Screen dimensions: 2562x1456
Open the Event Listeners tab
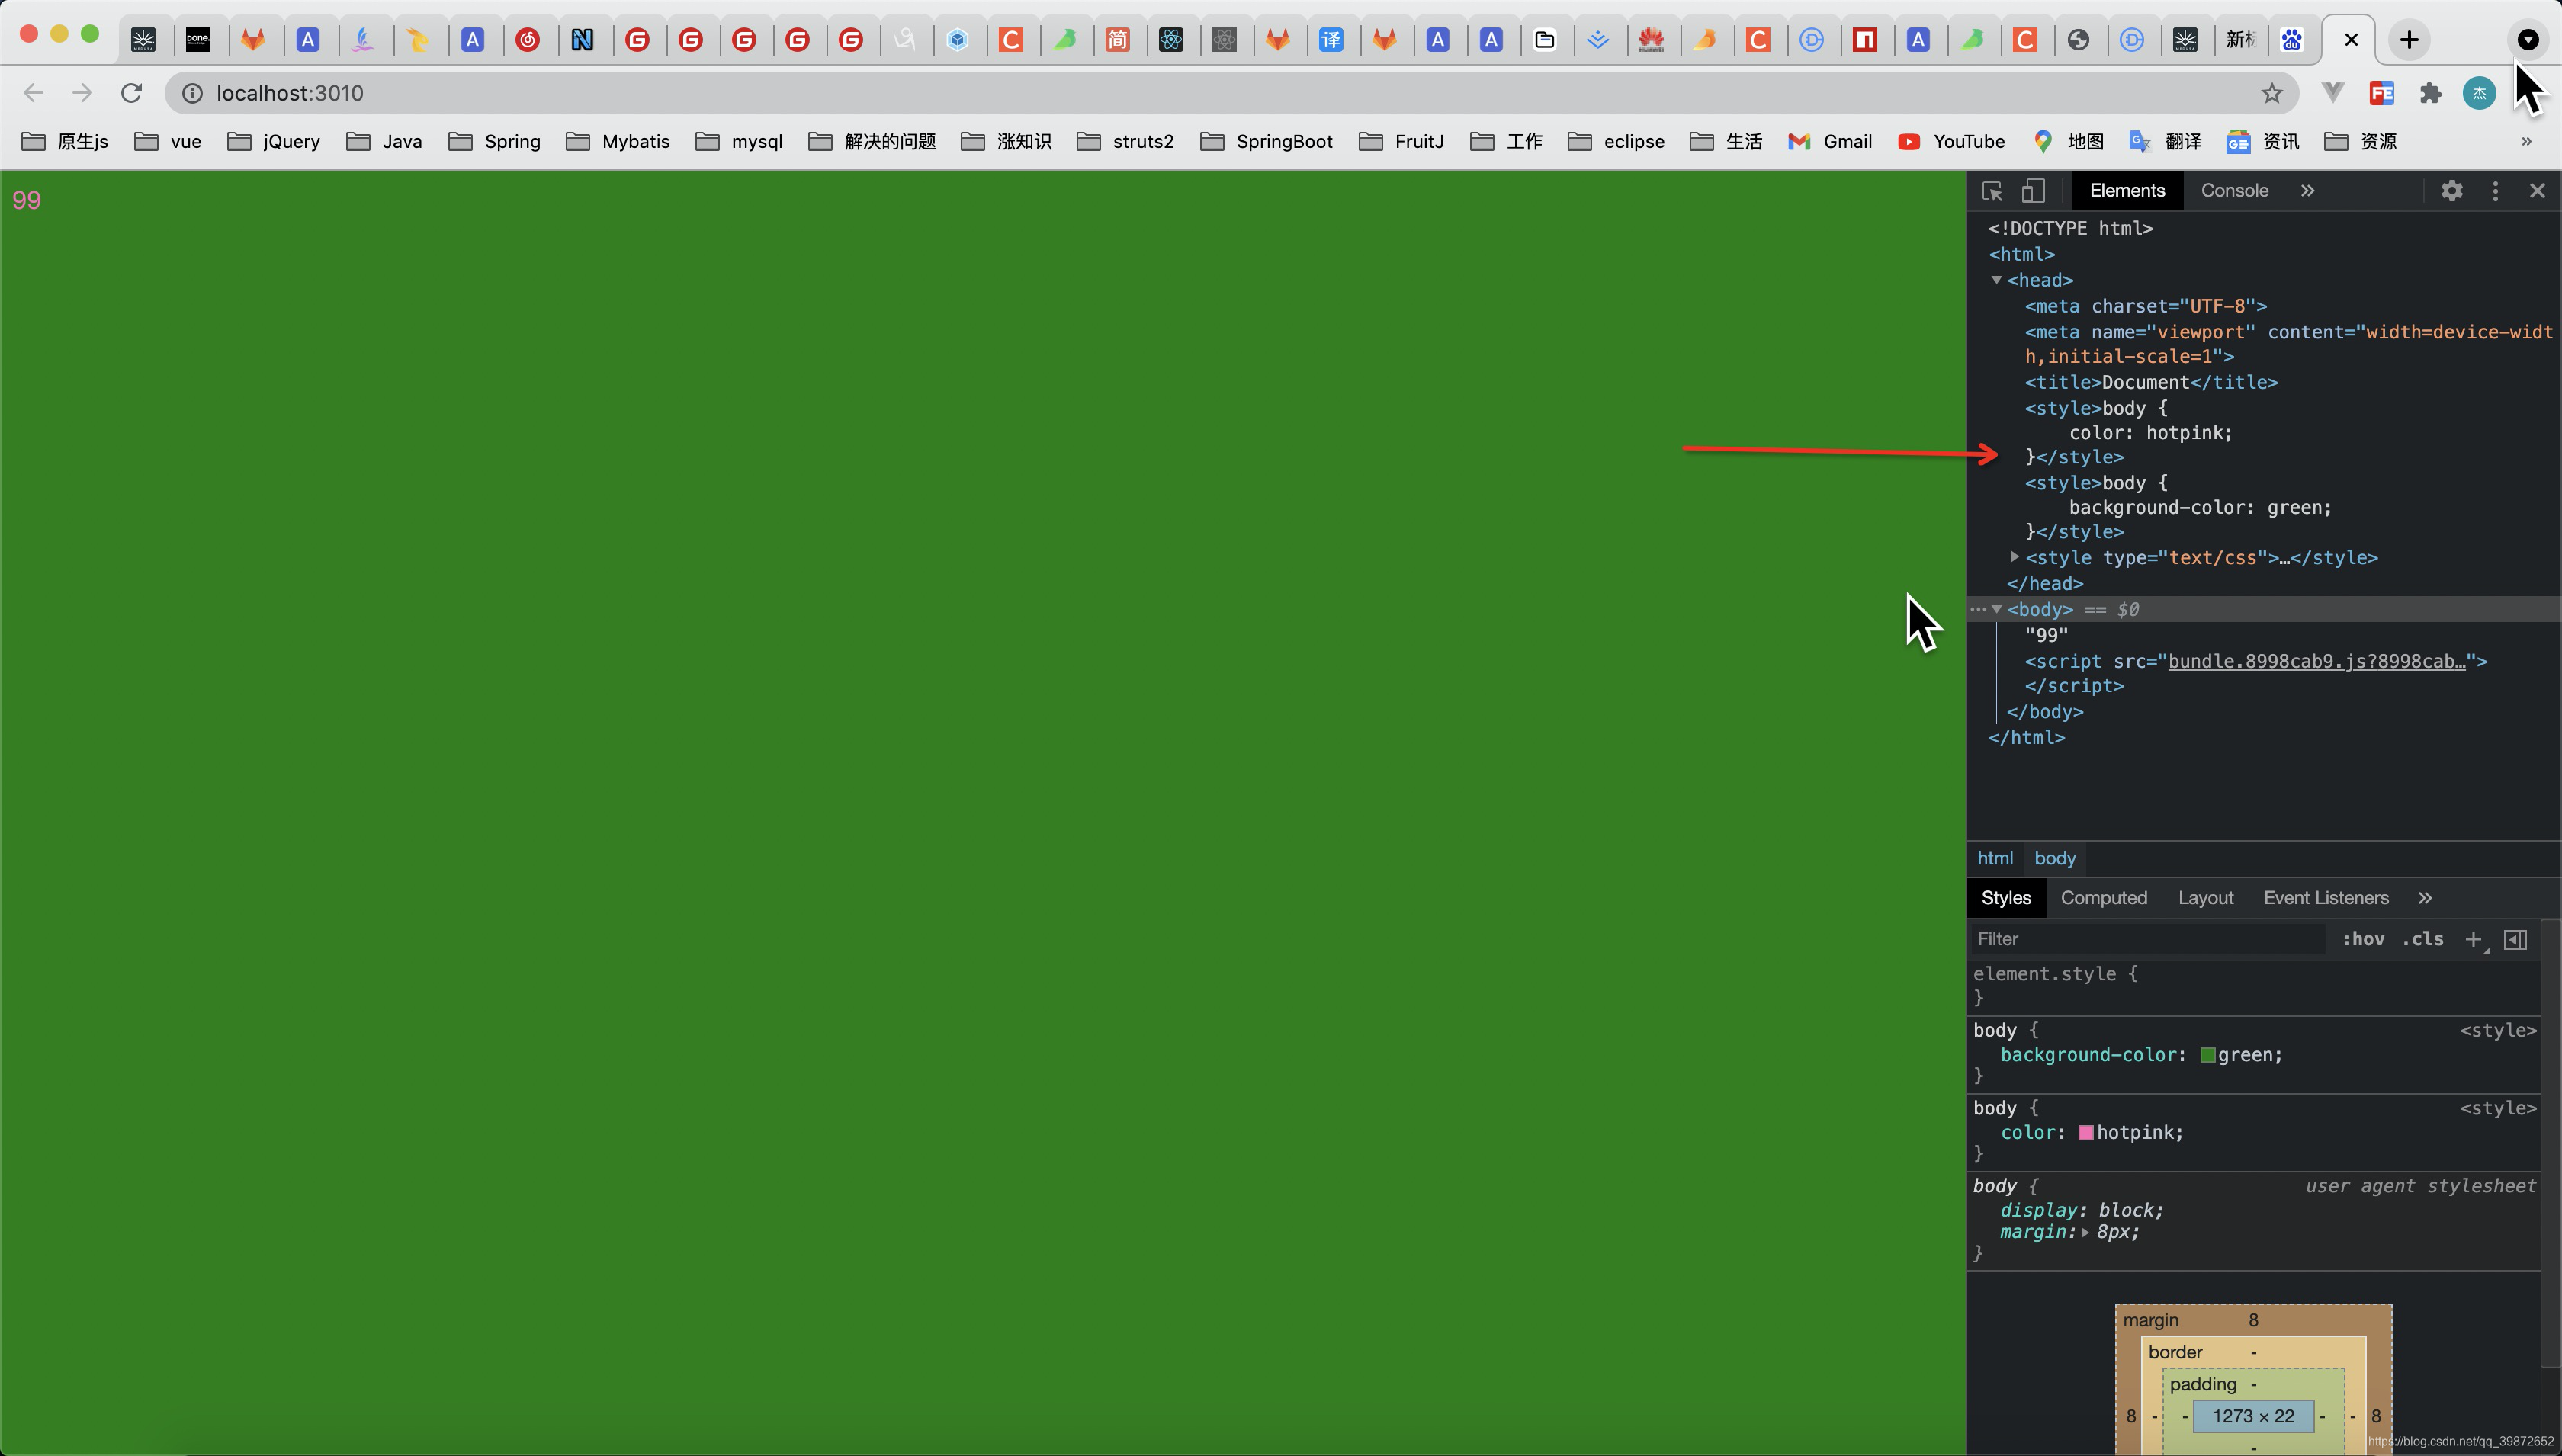(x=2326, y=898)
